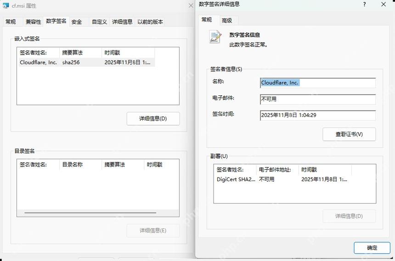Click the 详细信息(D) button under embedded signatures
The height and width of the screenshot is (261, 395).
[153, 118]
